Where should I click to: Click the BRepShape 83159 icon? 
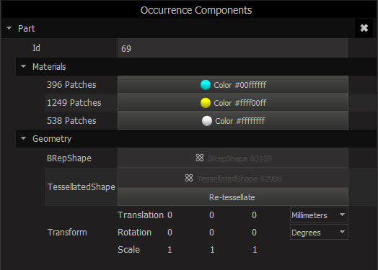coord(200,158)
